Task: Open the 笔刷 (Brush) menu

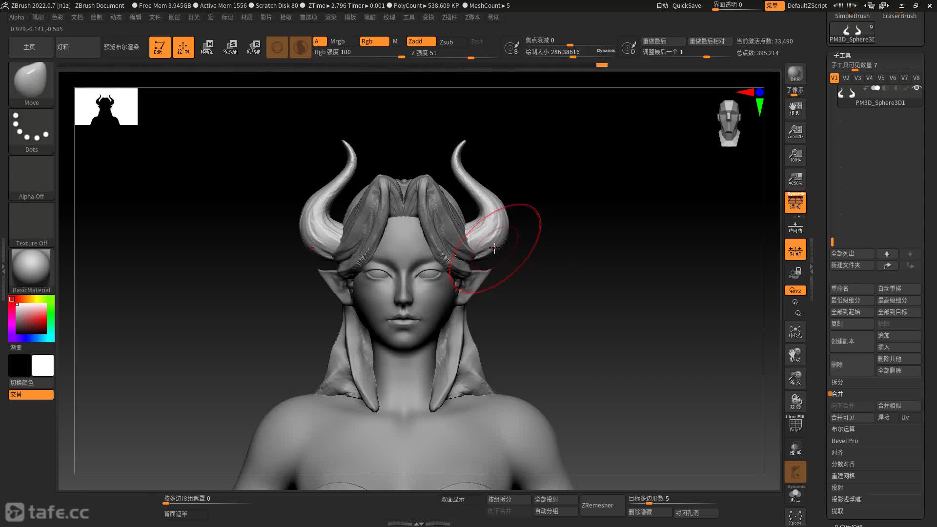Action: pos(38,17)
